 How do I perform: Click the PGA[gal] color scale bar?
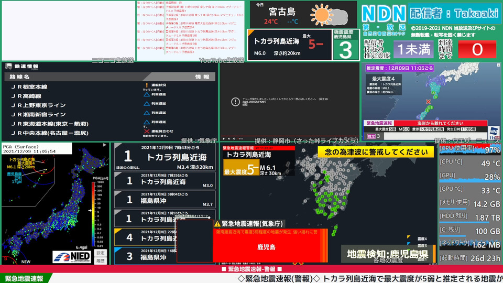point(93,214)
